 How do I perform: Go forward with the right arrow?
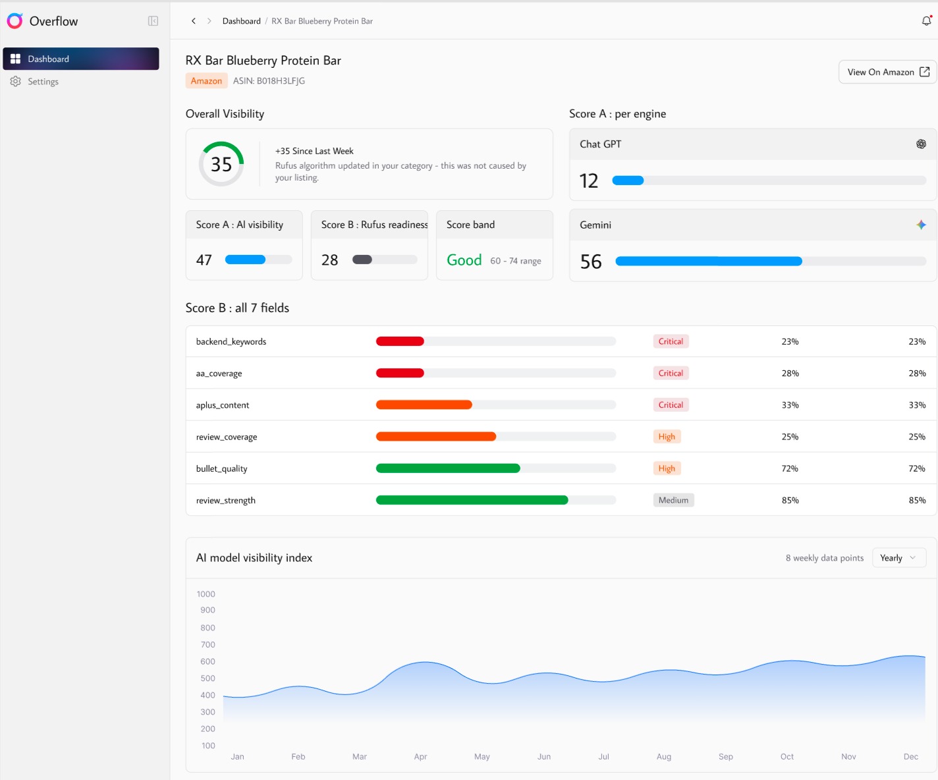coord(209,21)
